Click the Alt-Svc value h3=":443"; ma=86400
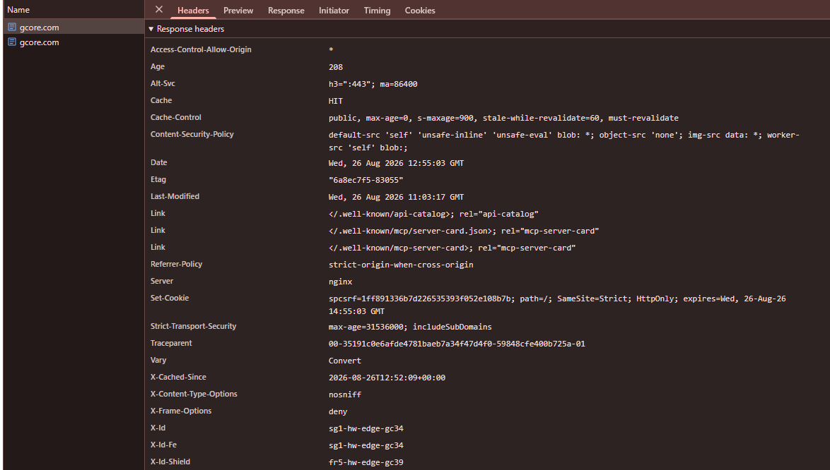 click(x=373, y=84)
